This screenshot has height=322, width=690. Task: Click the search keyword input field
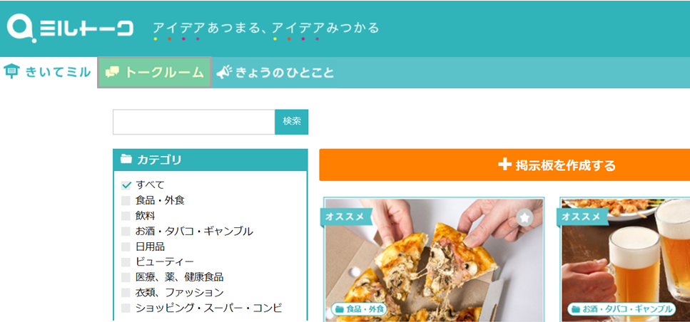[x=194, y=122]
